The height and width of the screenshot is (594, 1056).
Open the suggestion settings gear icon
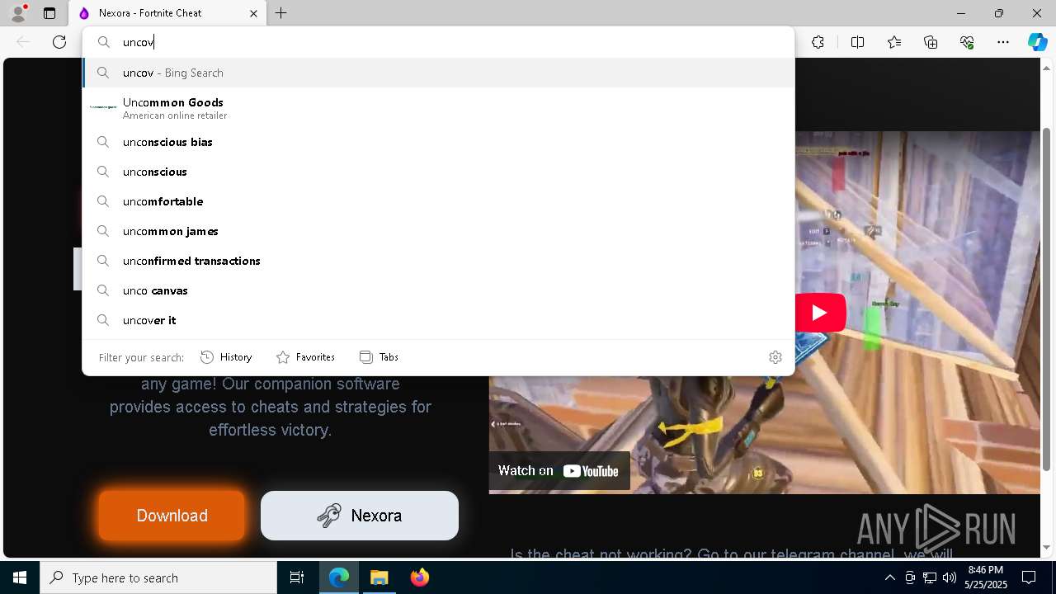coord(775,357)
